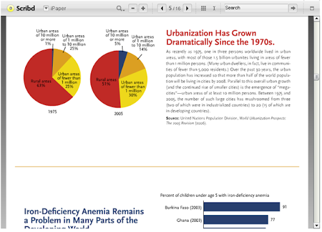Click the Burkina Faso anemia bar
Screen dimensions: 322x232
241,207
